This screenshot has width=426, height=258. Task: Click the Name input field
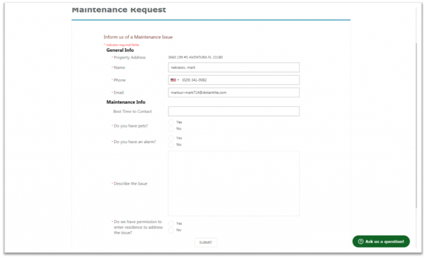(233, 67)
